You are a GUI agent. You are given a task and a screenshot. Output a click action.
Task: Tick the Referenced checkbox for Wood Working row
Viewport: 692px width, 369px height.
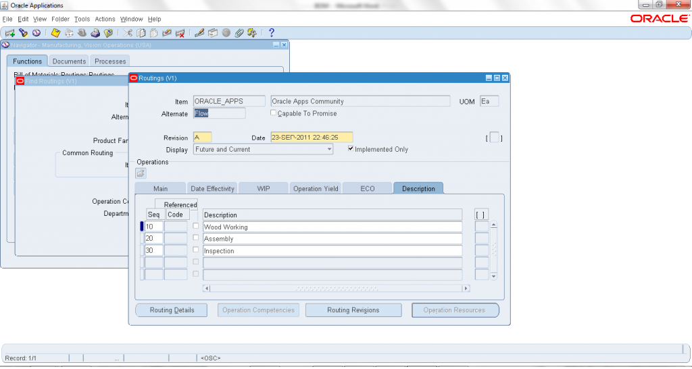[196, 227]
